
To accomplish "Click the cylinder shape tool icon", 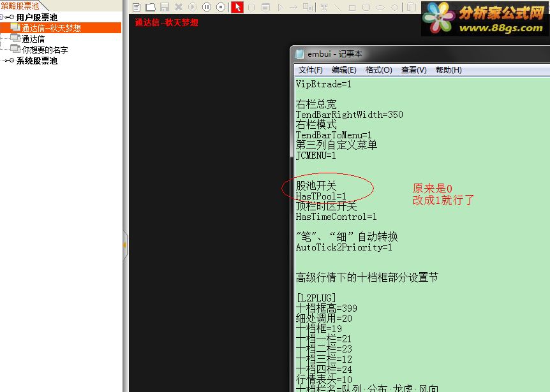I will 251,8.
